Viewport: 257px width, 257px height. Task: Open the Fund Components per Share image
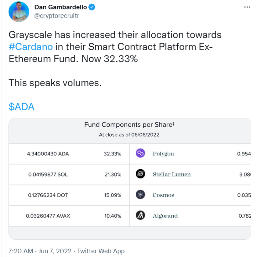[x=130, y=179]
